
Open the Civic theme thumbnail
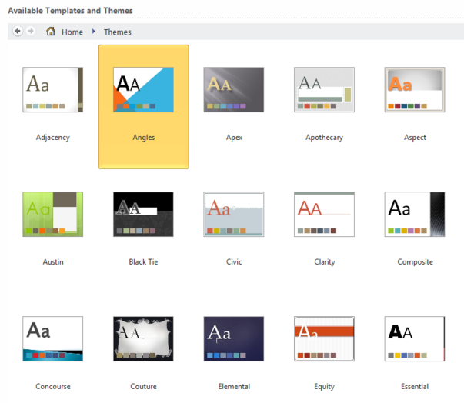coord(234,214)
